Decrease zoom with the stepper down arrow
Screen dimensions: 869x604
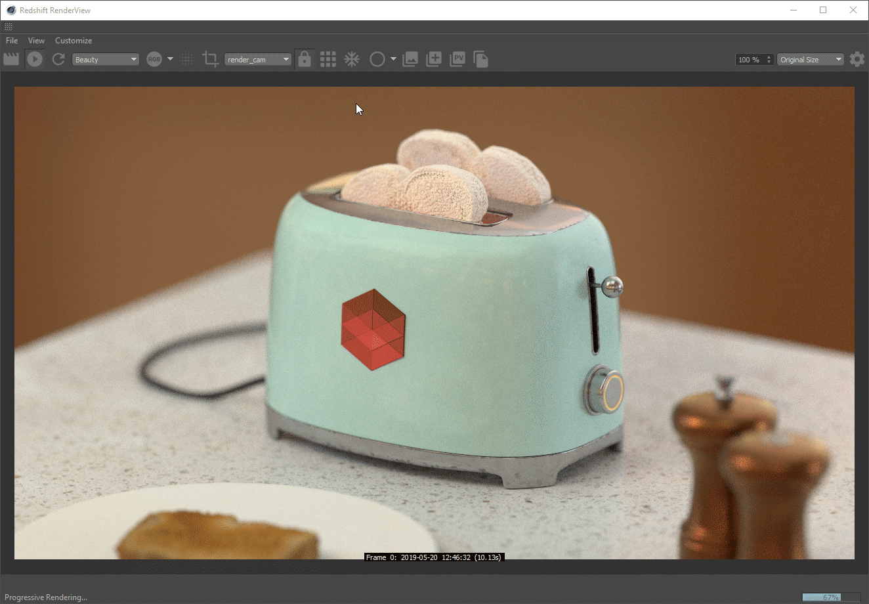click(769, 62)
